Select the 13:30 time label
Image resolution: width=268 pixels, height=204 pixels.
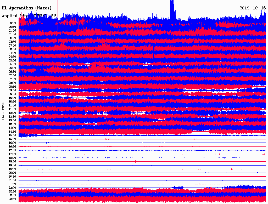click(x=12, y=124)
